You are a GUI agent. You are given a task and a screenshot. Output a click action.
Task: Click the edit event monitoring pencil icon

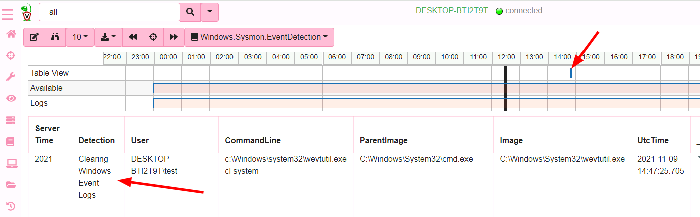34,37
